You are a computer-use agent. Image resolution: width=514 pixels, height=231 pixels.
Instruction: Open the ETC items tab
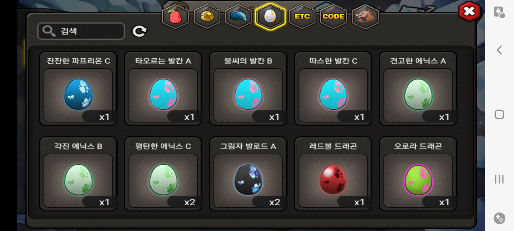coord(302,16)
